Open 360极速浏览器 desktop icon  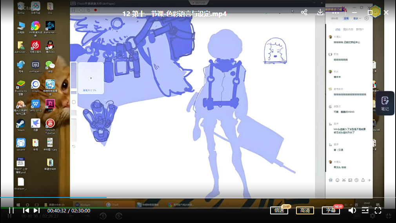point(35,29)
